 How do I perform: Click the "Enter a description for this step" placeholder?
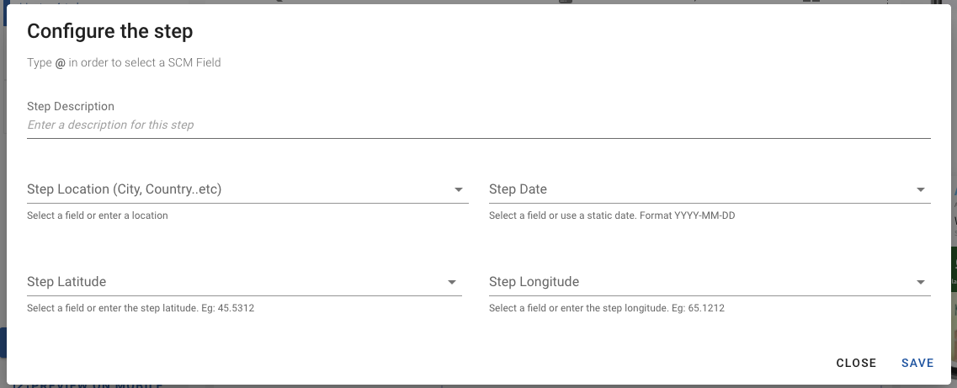pyautogui.click(x=110, y=125)
